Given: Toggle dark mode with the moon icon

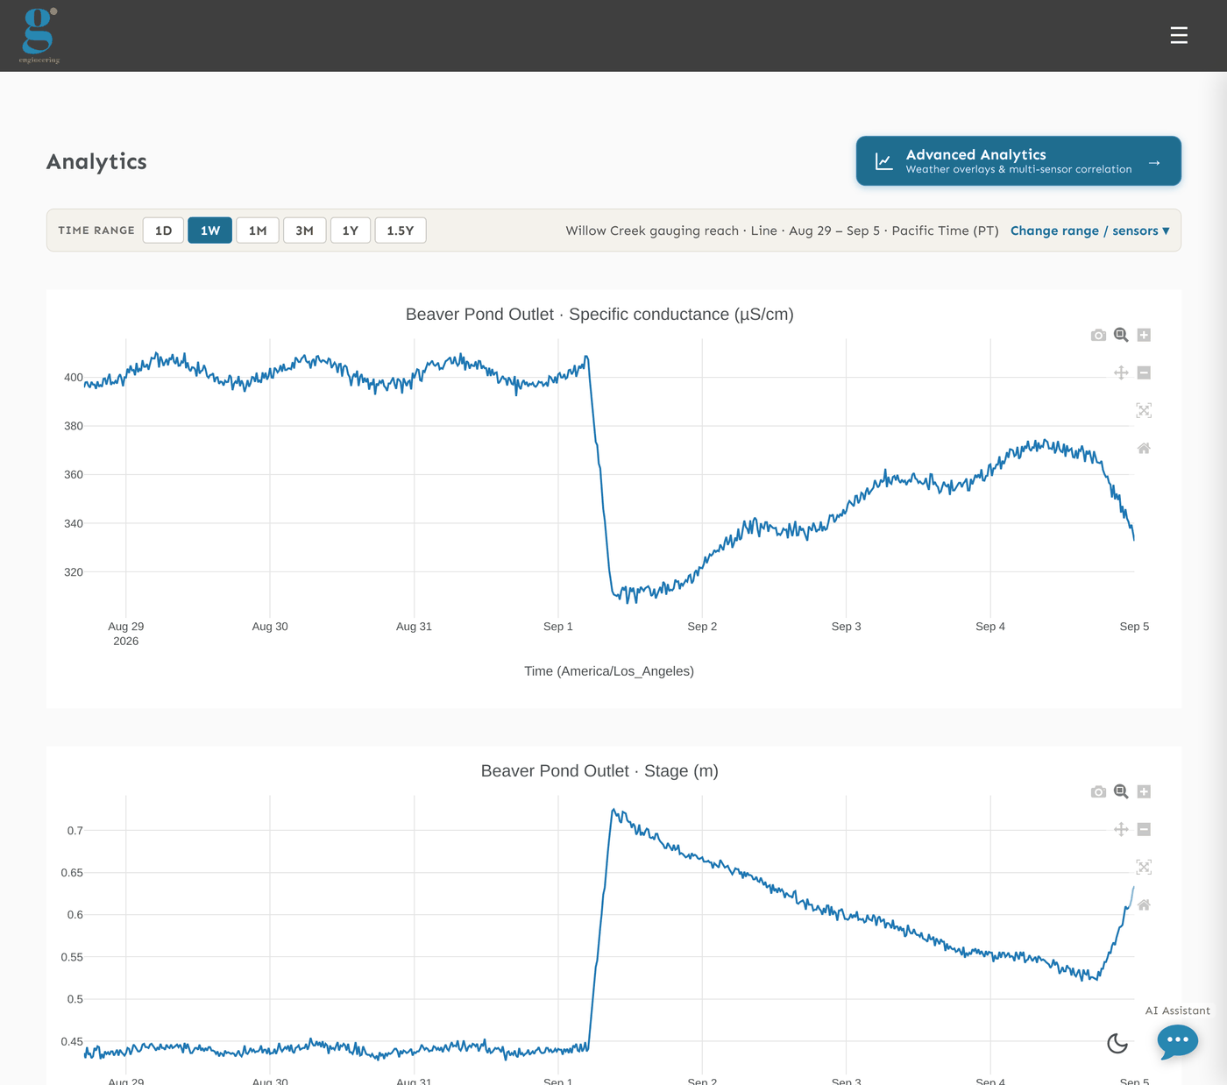Looking at the screenshot, I should (1117, 1043).
